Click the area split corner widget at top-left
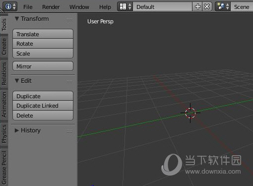 pyautogui.click(x=2, y=10)
